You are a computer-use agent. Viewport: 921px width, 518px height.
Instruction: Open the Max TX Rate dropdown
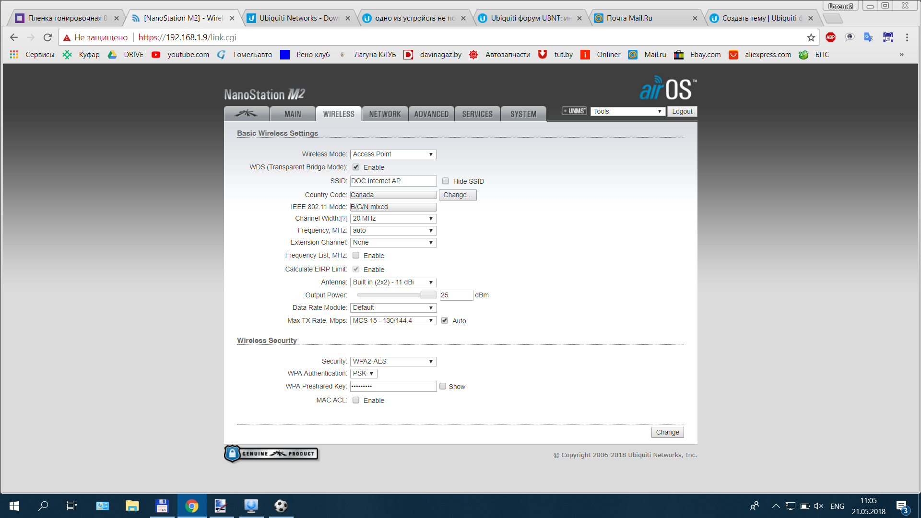(393, 320)
